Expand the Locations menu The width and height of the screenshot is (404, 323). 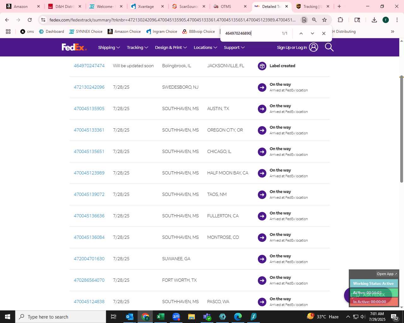click(x=205, y=48)
